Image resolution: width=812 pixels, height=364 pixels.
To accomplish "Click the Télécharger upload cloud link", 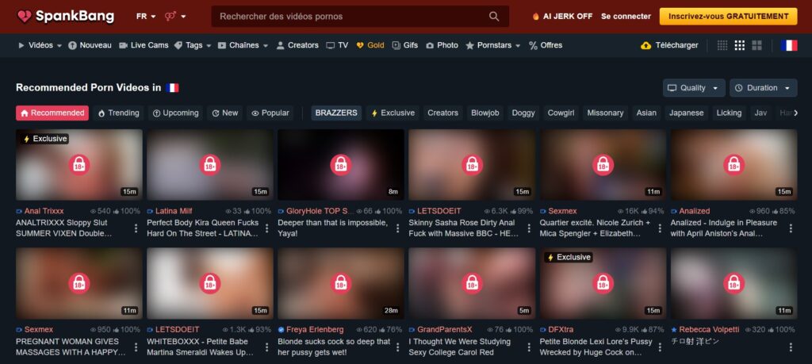I will (x=669, y=45).
